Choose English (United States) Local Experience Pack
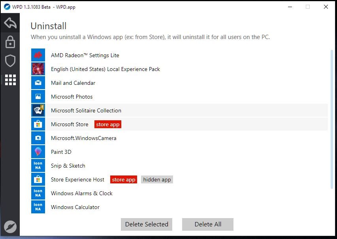The image size is (337, 239). pyautogui.click(x=179, y=69)
